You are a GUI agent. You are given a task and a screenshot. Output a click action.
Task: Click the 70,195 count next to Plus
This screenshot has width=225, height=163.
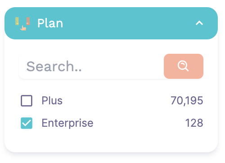click(x=187, y=101)
